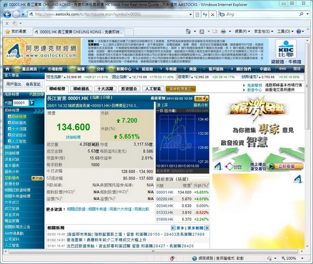Viewport: 313px width, 264px height.
Task: Open the 市場動態 navigation item
Action: pyautogui.click(x=55, y=69)
